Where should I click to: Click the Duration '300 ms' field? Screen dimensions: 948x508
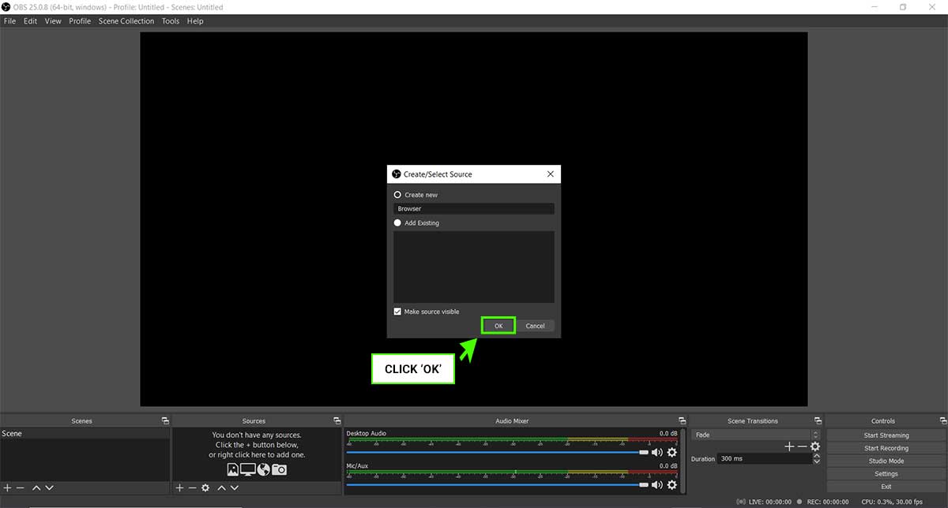(765, 458)
